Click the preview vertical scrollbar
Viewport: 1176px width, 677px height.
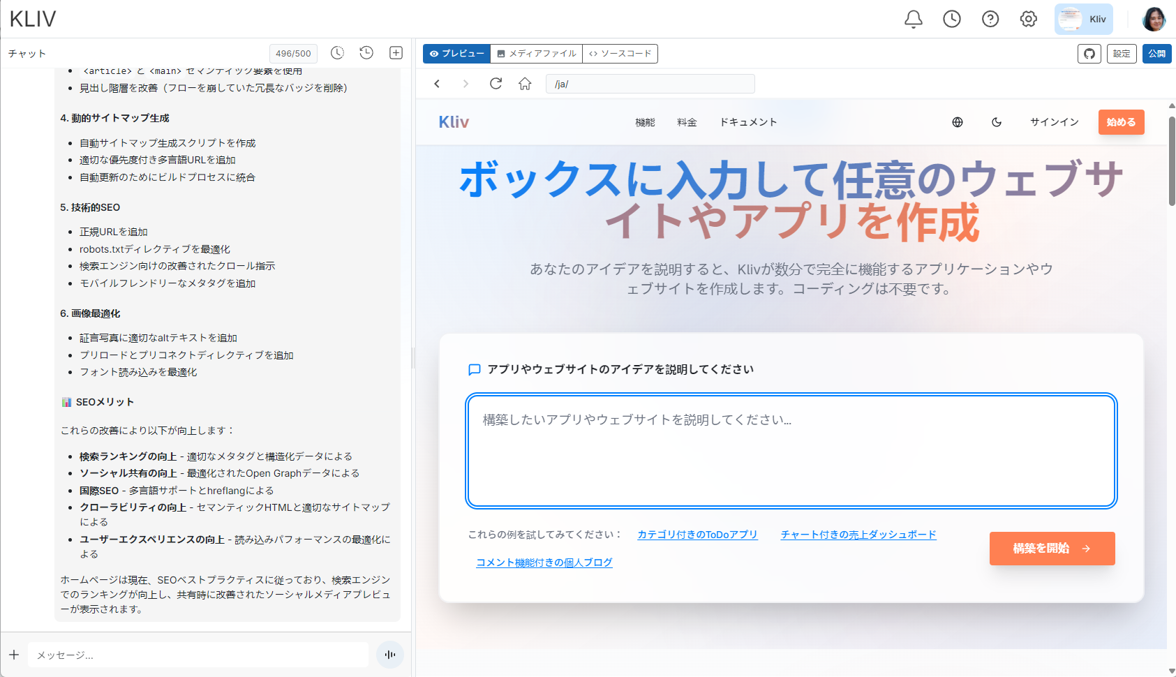pyautogui.click(x=1171, y=161)
